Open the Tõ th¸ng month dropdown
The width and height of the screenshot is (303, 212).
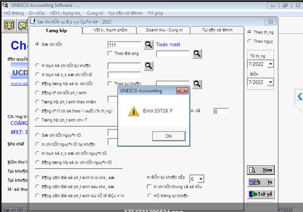coord(270,64)
